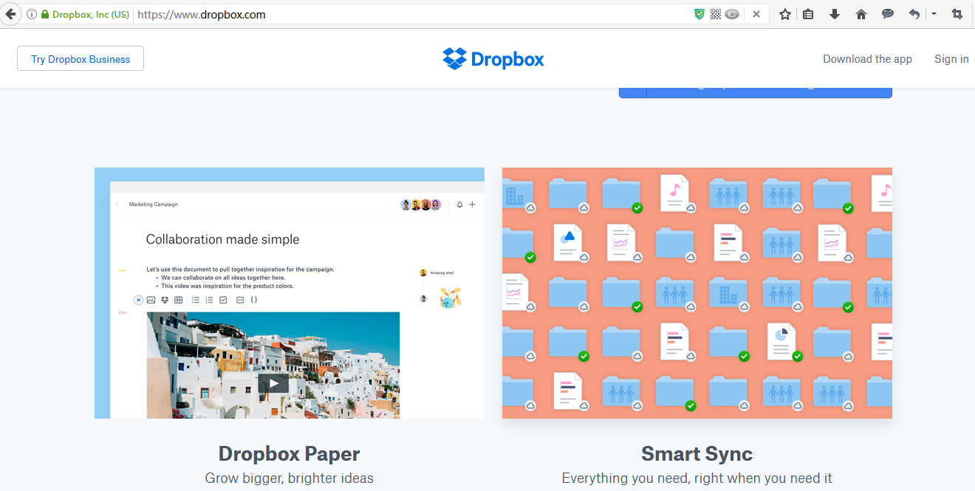Open site information via the circled i icon
Viewport: 975px width, 491px height.
pos(32,14)
